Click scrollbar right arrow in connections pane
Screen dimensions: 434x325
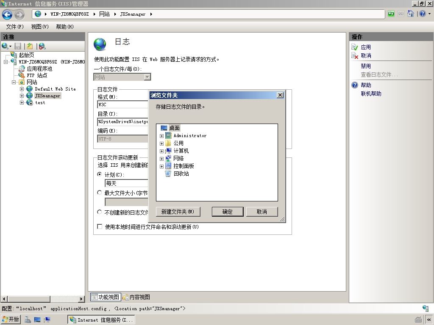coord(81,299)
